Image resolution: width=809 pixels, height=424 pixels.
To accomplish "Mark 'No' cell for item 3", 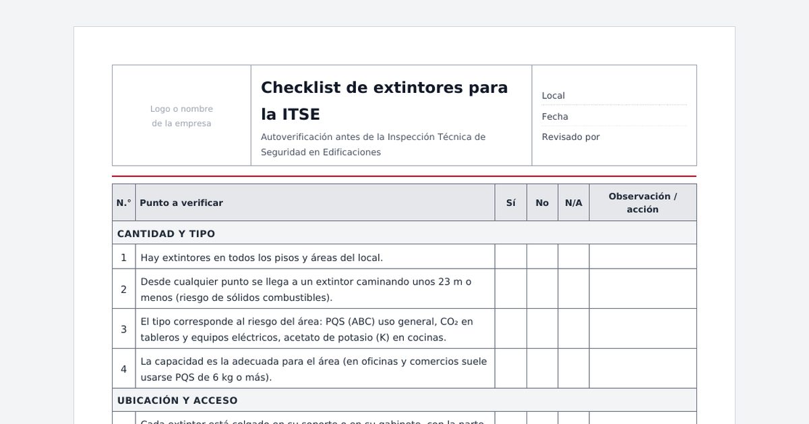I will tap(543, 329).
